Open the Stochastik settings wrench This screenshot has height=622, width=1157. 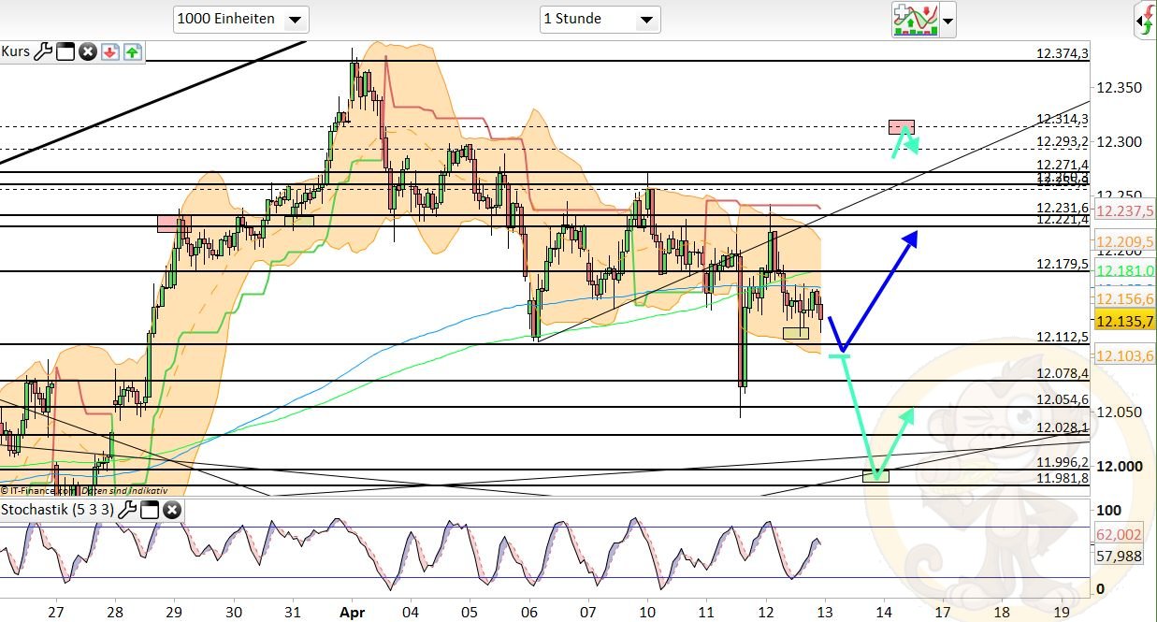(128, 511)
